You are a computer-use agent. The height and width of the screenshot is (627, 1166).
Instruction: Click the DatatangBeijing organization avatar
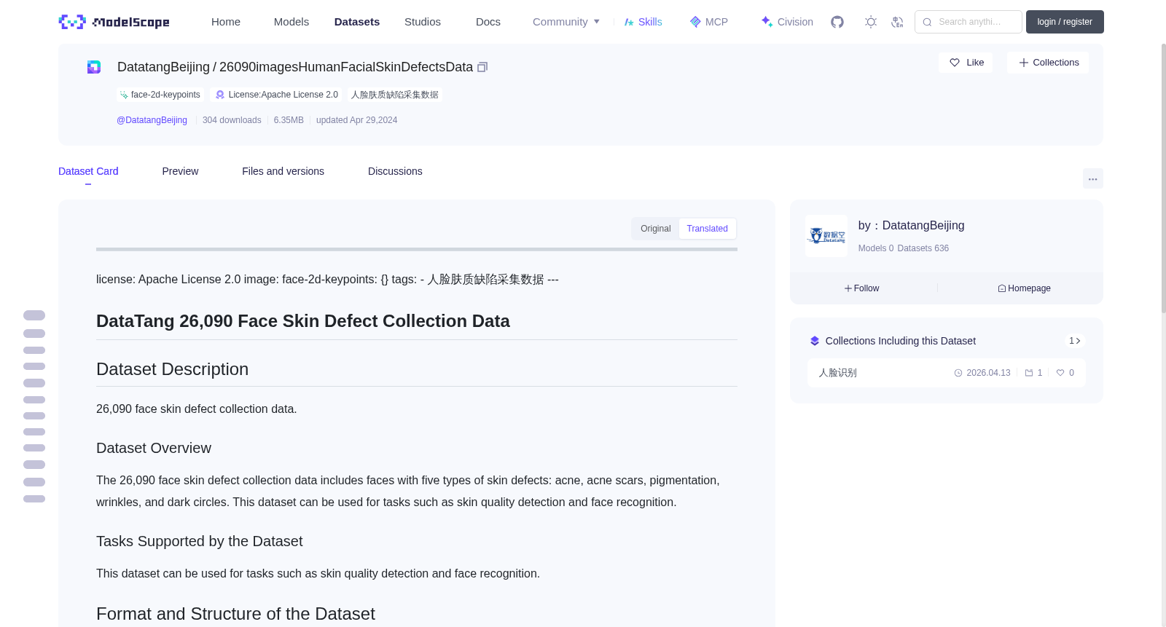tap(826, 236)
